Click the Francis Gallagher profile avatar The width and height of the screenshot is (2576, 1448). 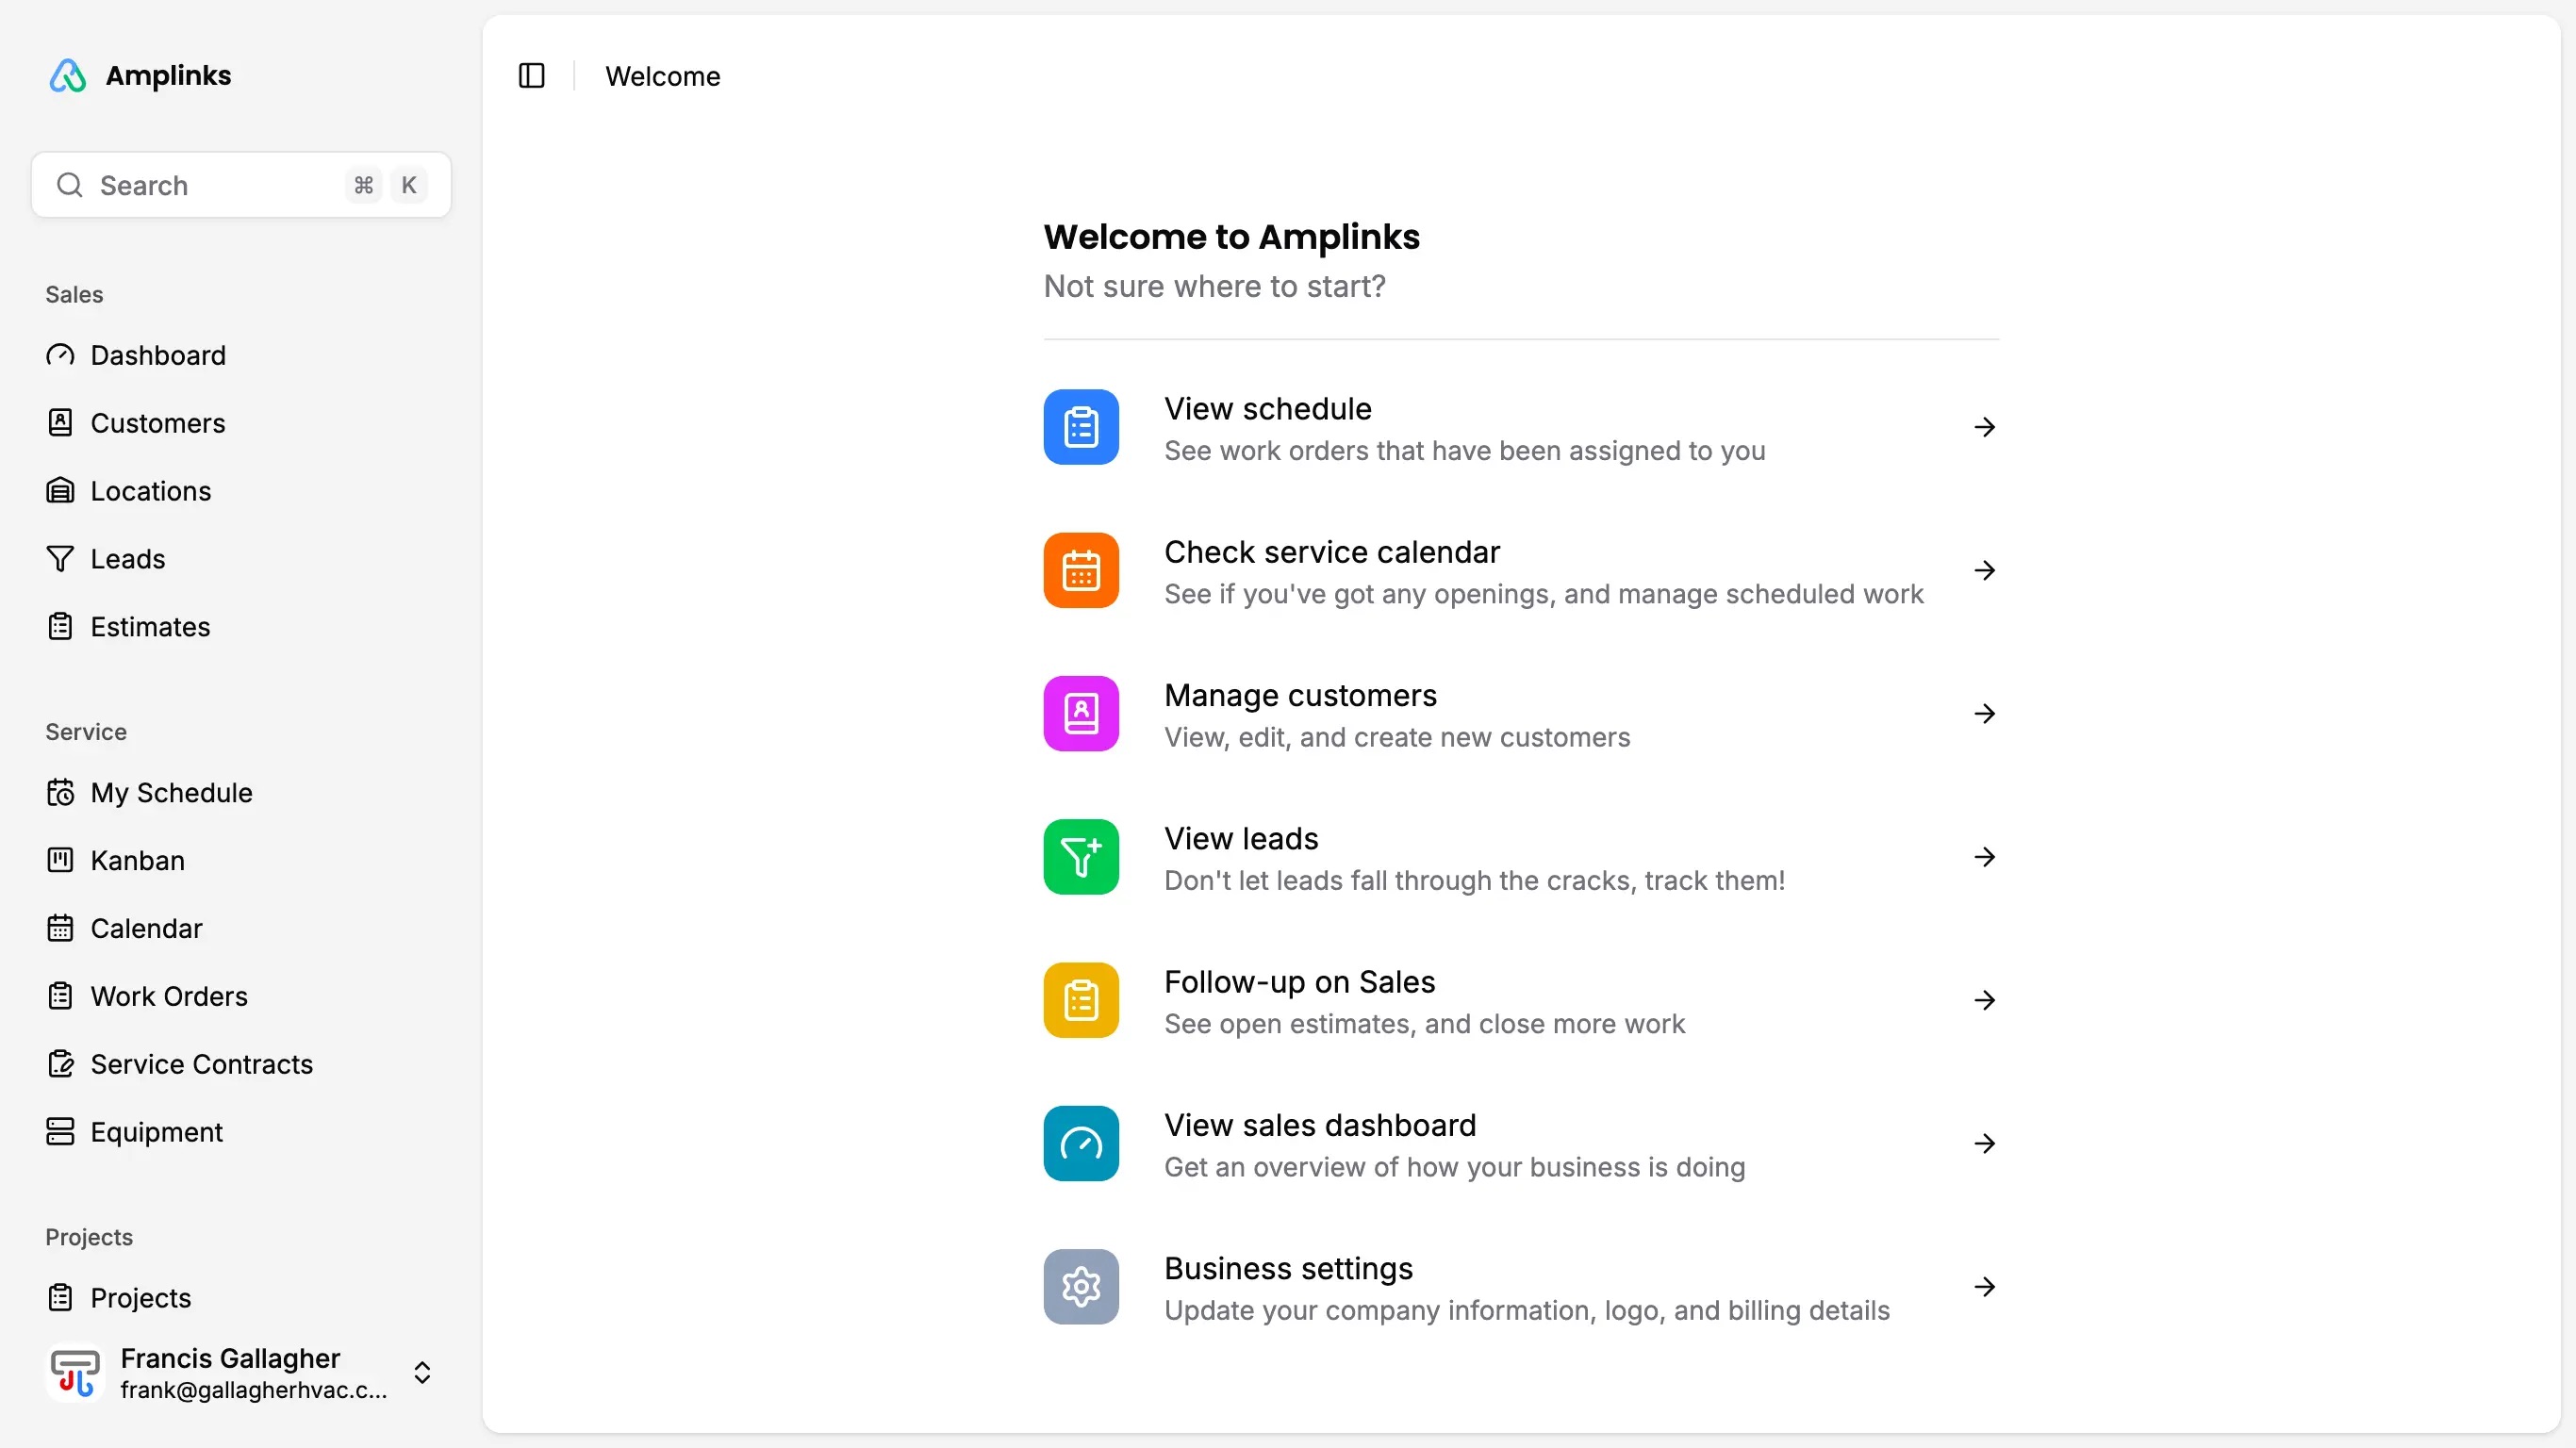click(x=75, y=1372)
